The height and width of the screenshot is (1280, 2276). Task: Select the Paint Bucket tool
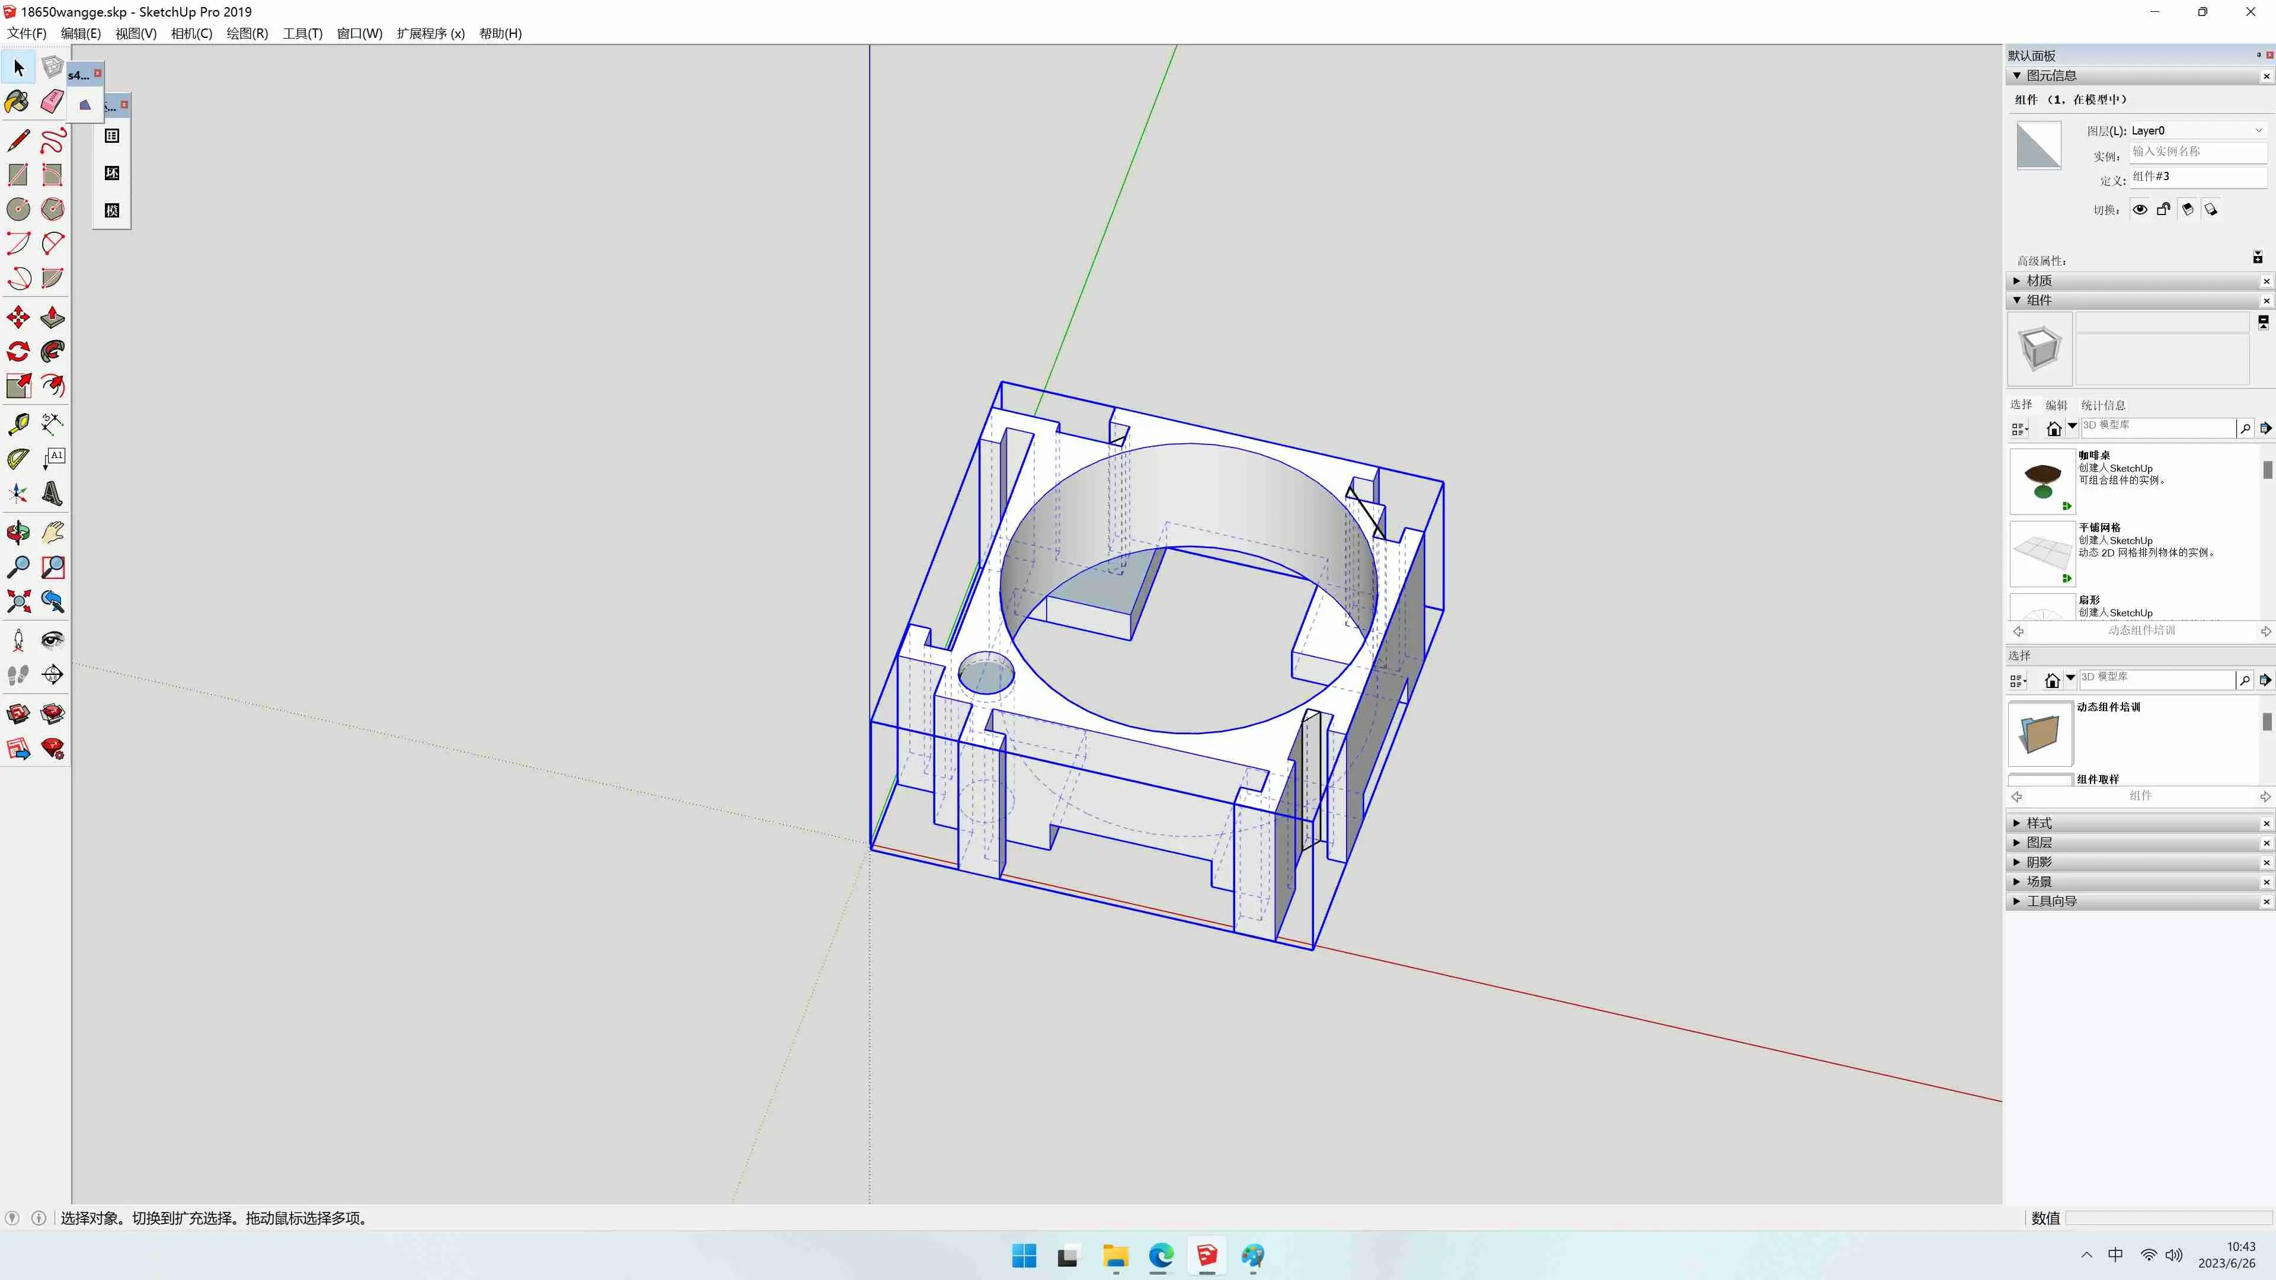18,101
